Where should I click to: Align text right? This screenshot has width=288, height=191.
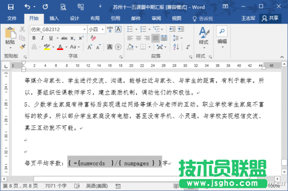pos(147,38)
